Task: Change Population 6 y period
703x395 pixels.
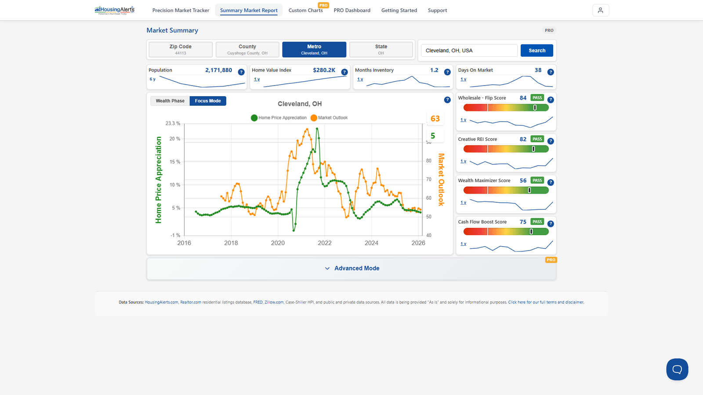Action: tap(152, 79)
